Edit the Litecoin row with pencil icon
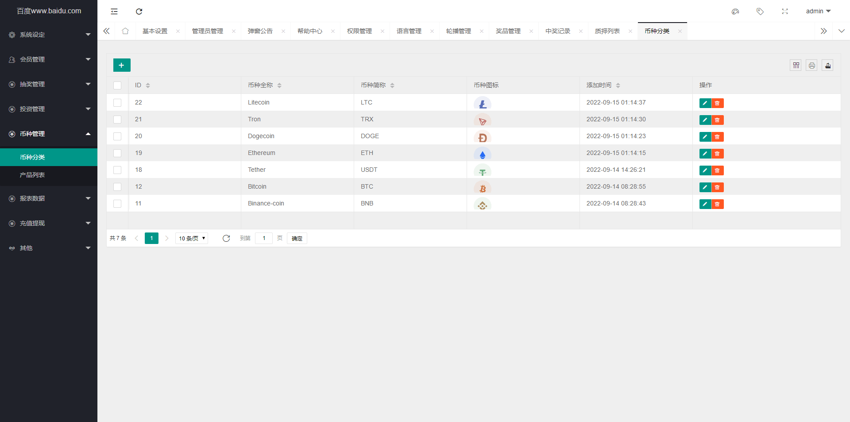This screenshot has height=422, width=850. pos(705,103)
